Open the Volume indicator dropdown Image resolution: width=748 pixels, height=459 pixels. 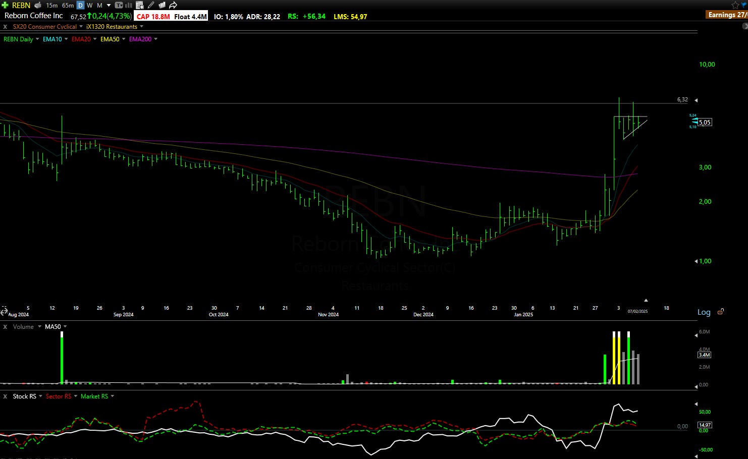tap(39, 327)
